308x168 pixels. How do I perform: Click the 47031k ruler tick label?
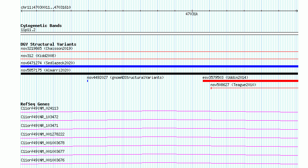(192, 14)
